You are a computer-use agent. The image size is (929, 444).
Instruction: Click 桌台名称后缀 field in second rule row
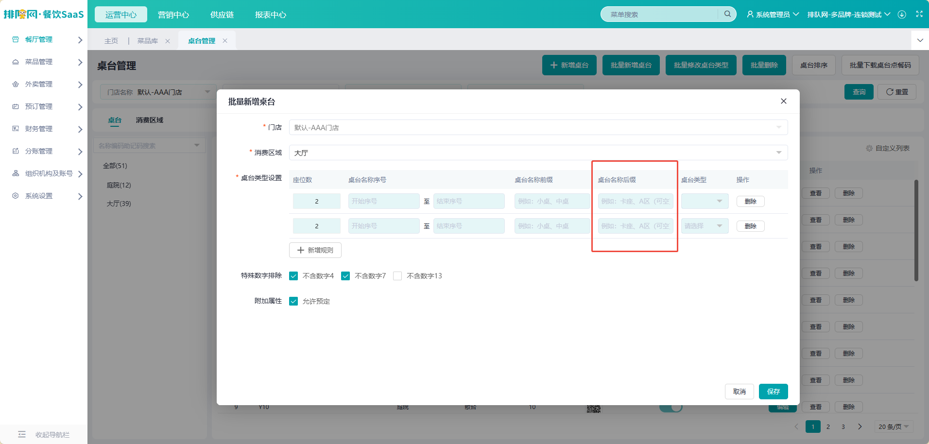[636, 226]
